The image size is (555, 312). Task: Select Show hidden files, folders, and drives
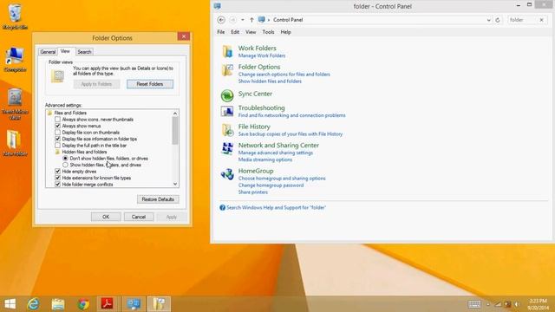tap(65, 165)
